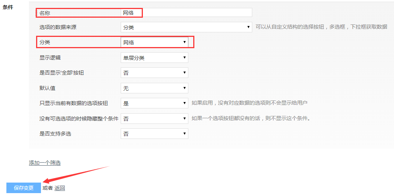Image resolution: width=394 pixels, height=195 pixels.
Task: Click the 默认值 label text
Action: [x=47, y=88]
